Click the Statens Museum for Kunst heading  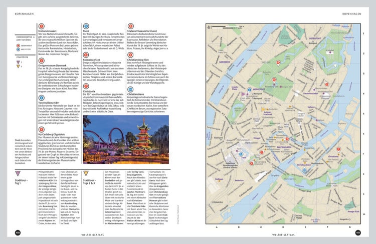(x=142, y=31)
